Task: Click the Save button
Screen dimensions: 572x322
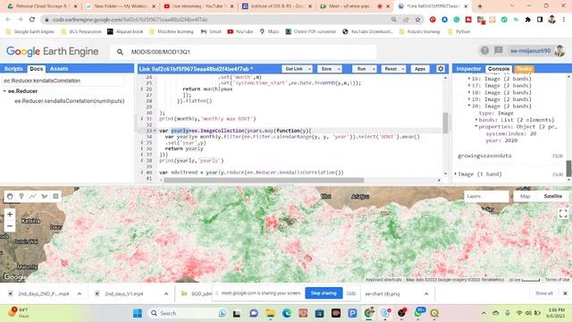Action: pos(326,69)
